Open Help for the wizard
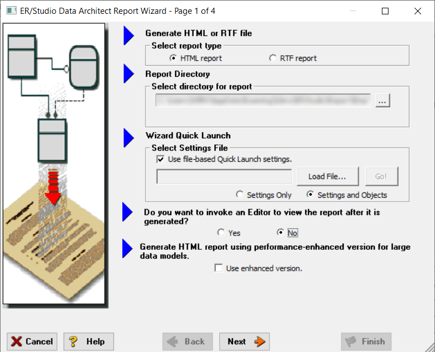 pos(89,342)
